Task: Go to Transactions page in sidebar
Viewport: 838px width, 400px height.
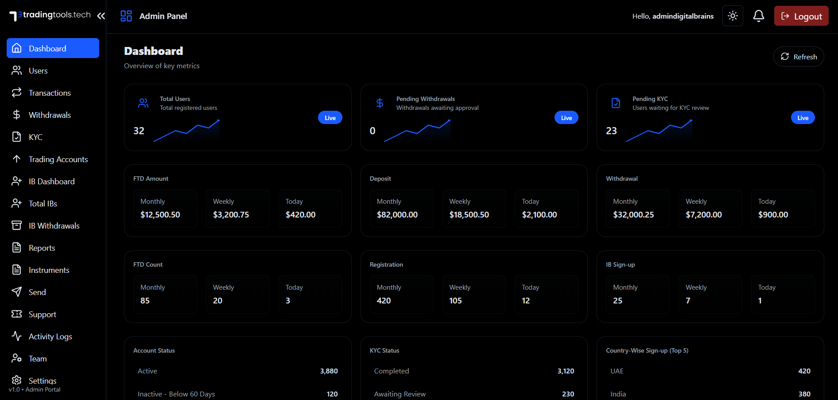Action: (50, 93)
